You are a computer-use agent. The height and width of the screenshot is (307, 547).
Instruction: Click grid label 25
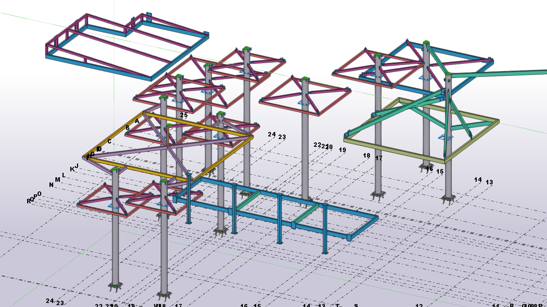[x=184, y=115]
